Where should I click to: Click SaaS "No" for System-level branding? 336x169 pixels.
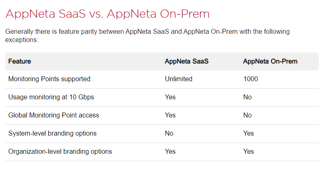coord(169,133)
